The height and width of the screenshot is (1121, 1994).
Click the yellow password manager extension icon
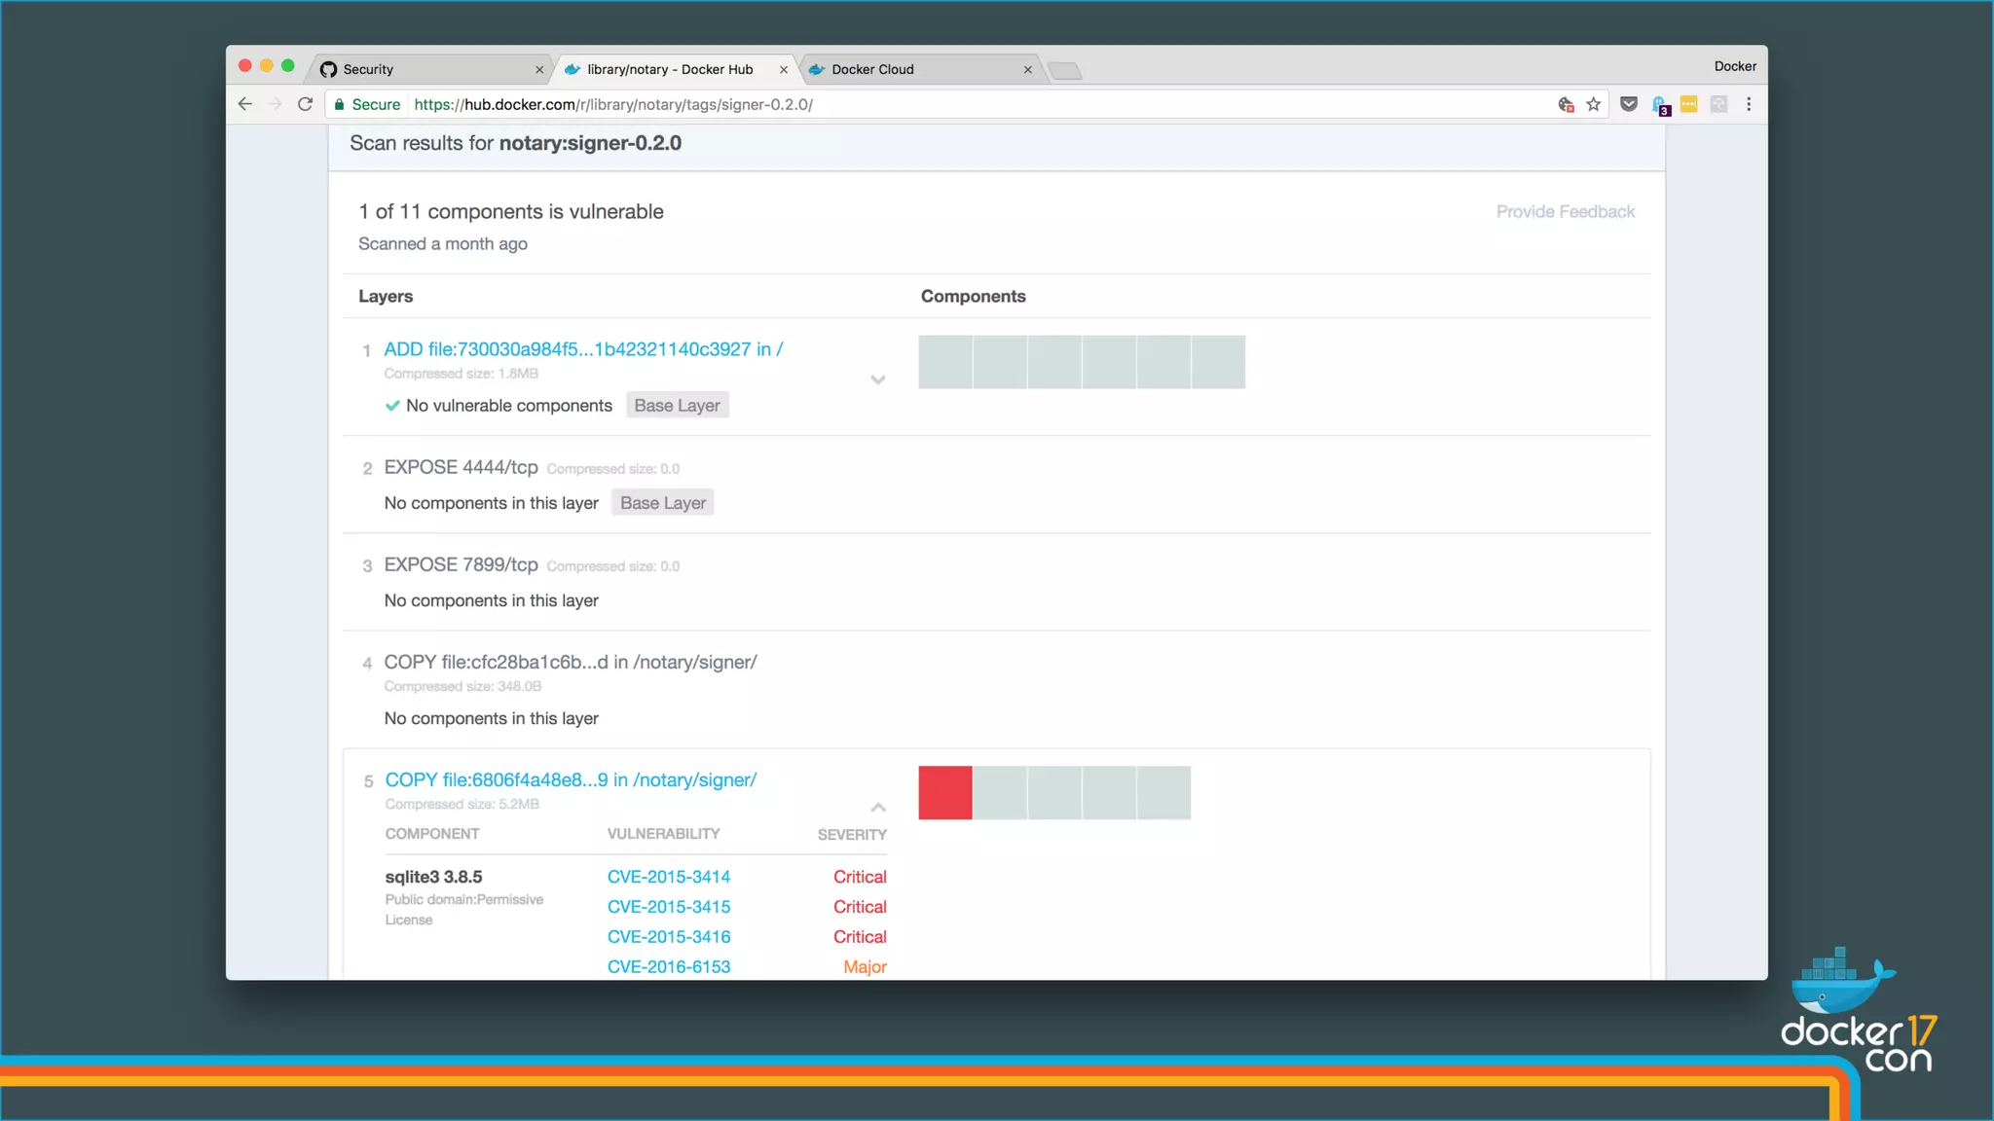pyautogui.click(x=1689, y=104)
